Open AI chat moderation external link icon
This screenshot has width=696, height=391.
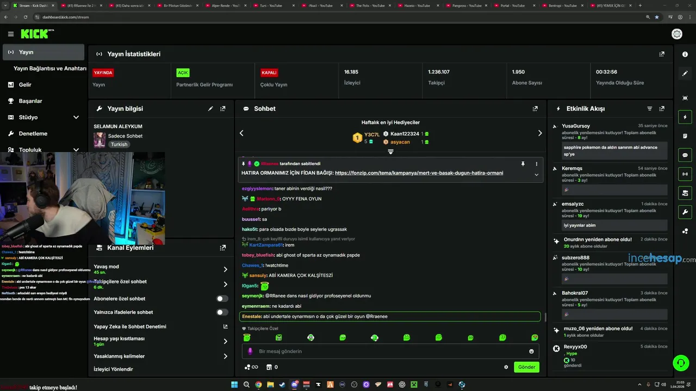[x=226, y=326]
